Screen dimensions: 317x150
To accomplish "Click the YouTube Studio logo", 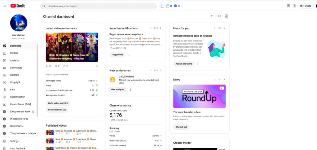I will [18, 6].
